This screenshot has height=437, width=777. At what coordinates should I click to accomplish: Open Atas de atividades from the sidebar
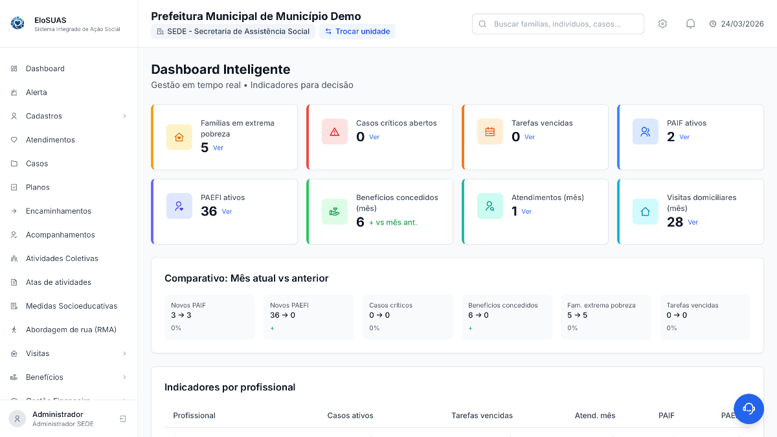[58, 282]
